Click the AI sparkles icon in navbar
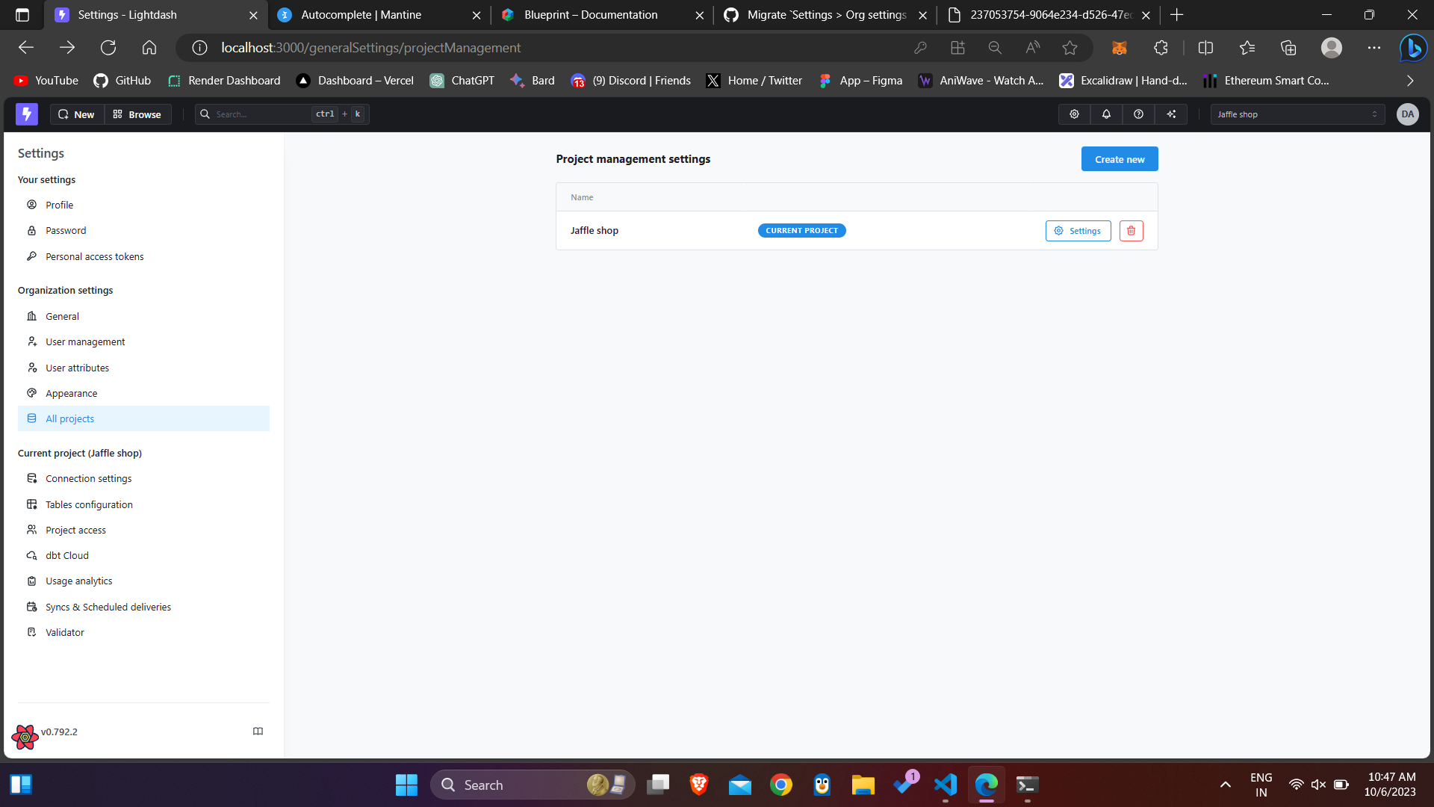 click(x=1171, y=114)
